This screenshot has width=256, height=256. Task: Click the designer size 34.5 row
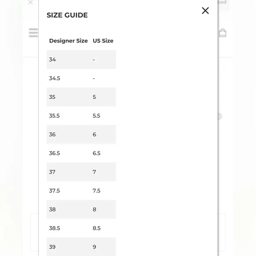coord(81,78)
